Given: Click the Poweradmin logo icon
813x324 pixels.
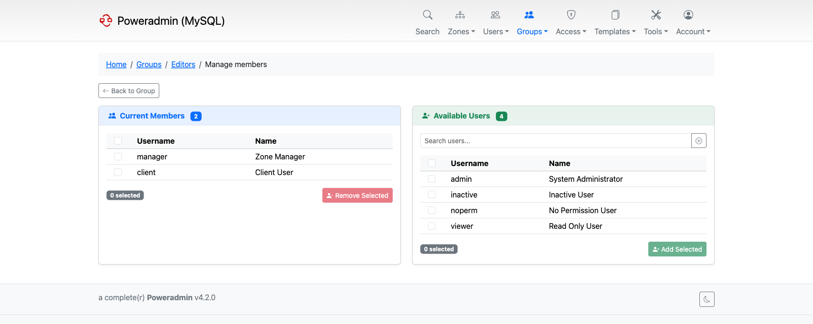Looking at the screenshot, I should (x=106, y=20).
